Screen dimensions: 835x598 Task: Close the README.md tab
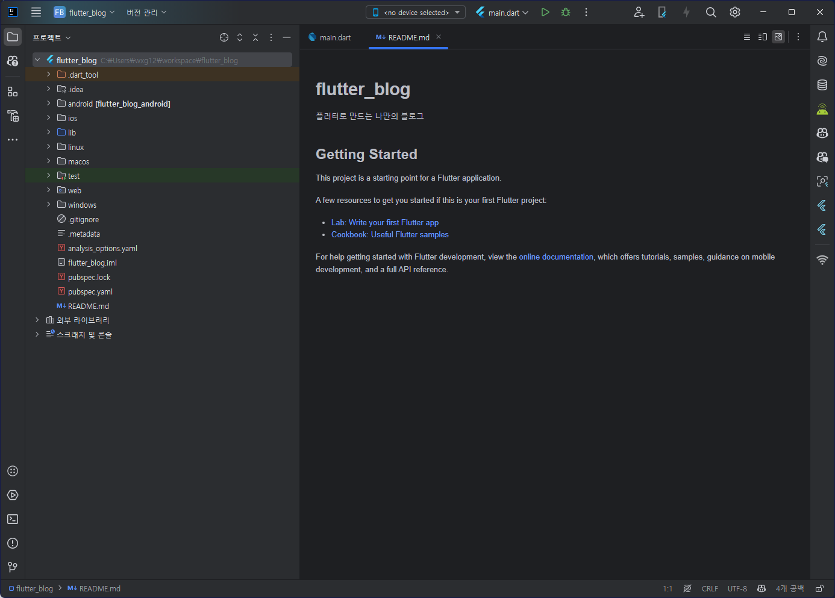[x=439, y=37]
